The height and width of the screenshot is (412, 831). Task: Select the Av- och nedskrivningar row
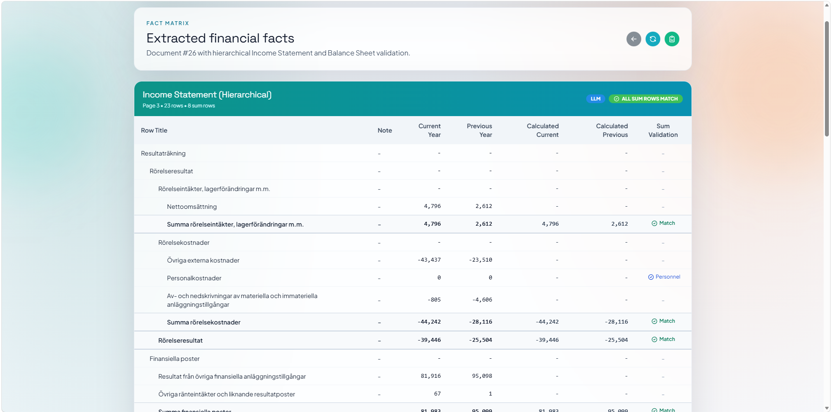click(412, 300)
